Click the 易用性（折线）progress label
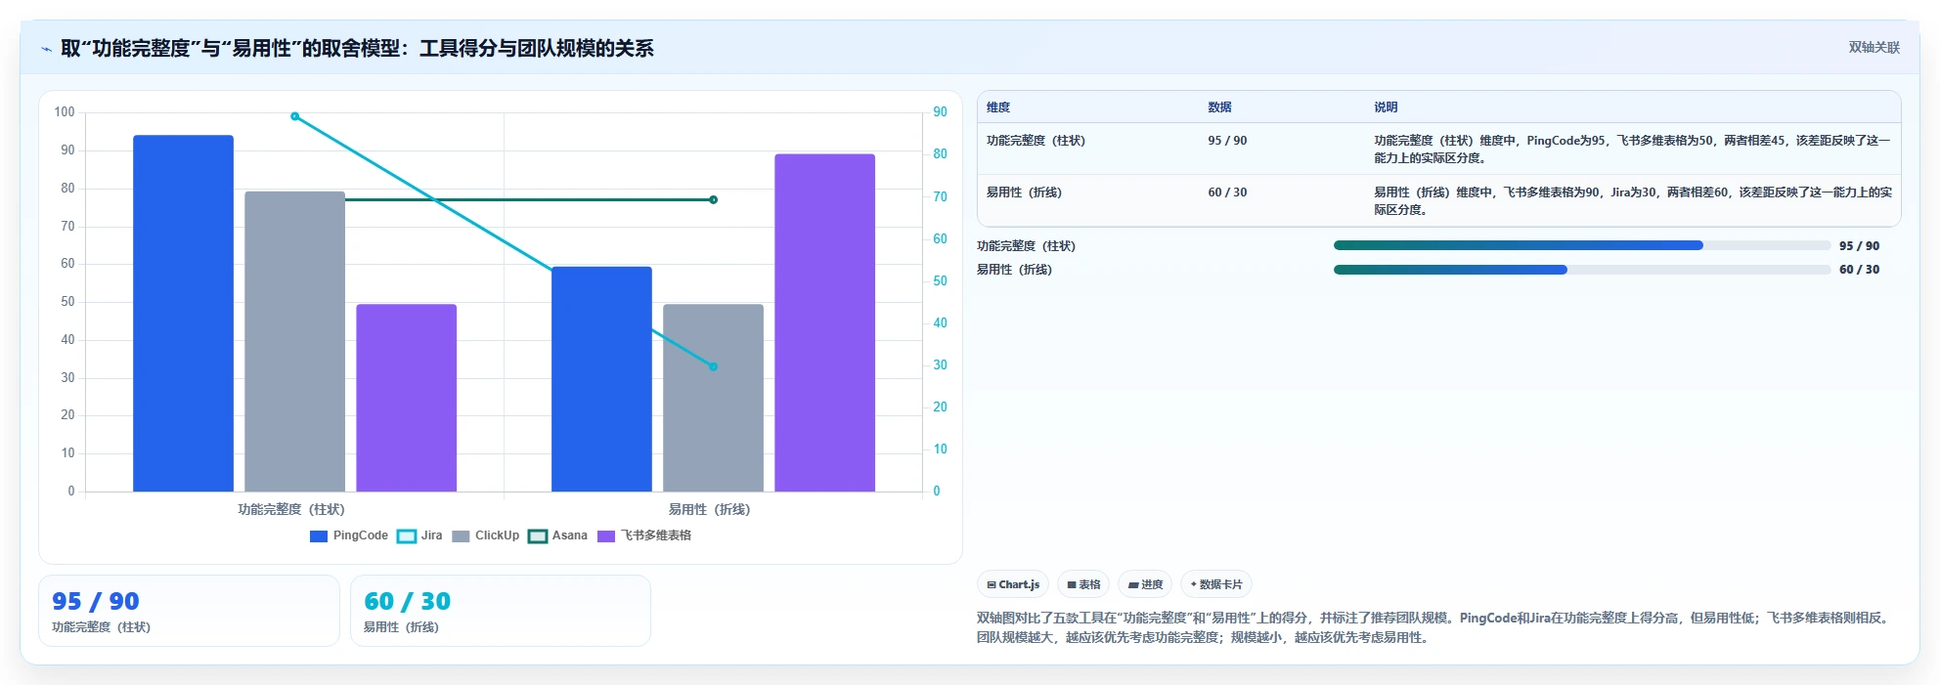1940x685 pixels. coord(1014,270)
